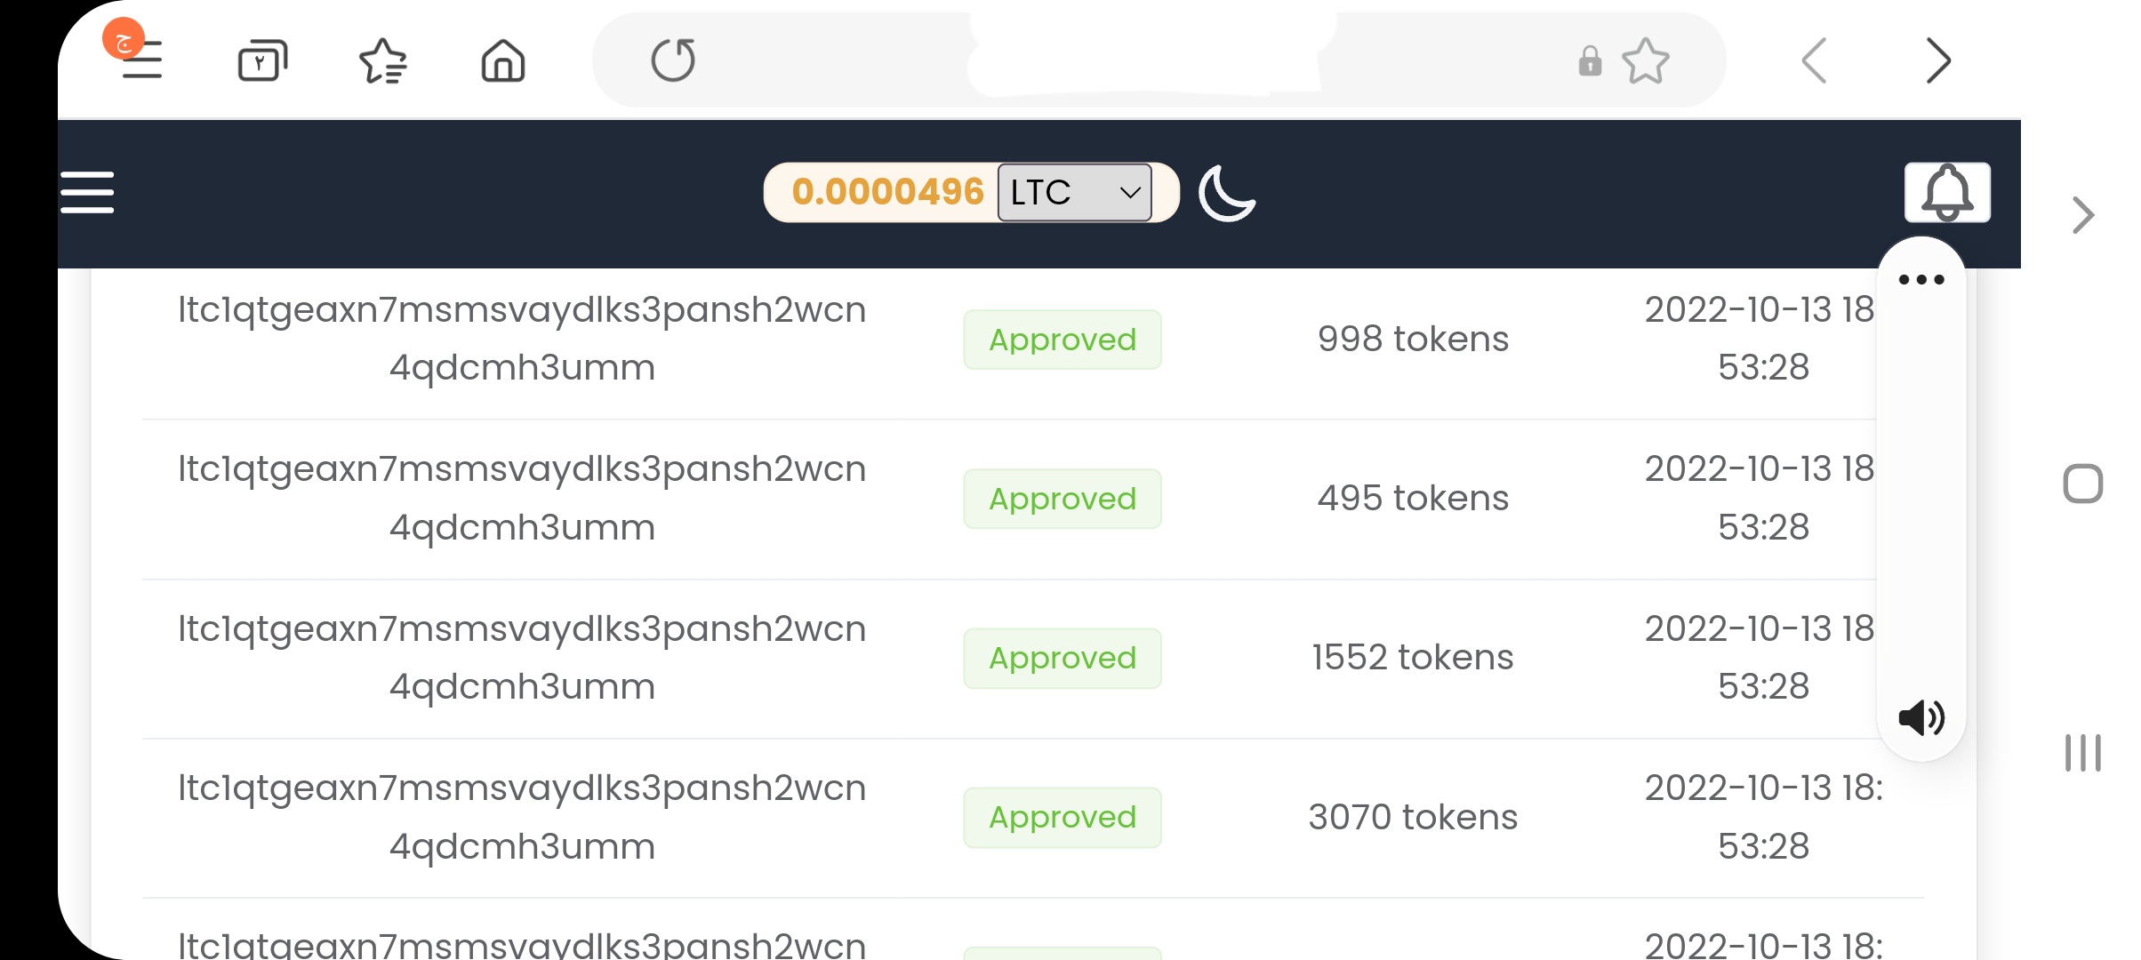
Task: Toggle dark mode with moon icon
Action: [x=1226, y=193]
